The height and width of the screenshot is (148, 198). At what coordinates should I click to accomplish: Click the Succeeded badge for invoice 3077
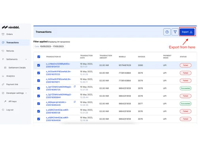[185, 104]
